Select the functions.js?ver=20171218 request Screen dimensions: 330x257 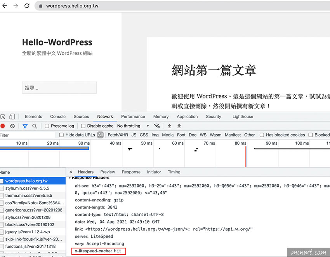pos(33,246)
